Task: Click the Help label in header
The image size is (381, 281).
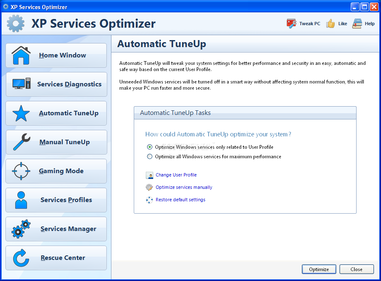Action: pyautogui.click(x=369, y=24)
